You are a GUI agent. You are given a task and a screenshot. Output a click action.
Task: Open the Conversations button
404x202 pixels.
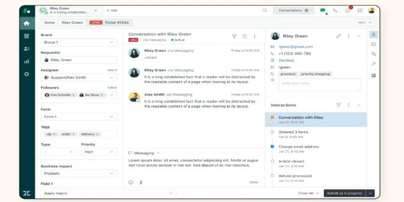tap(293, 11)
